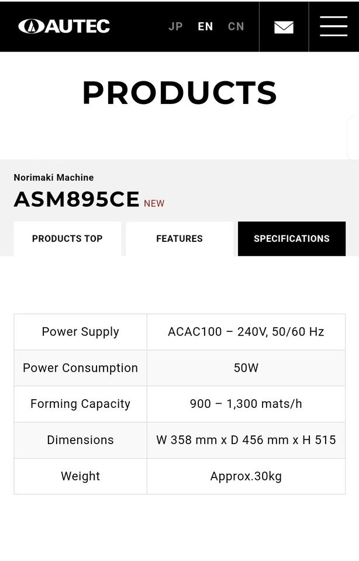The height and width of the screenshot is (561, 359).
Task: Click the Dimensions value cell
Action: 246,440
